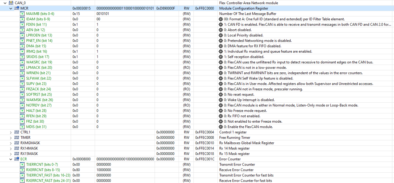Expand the CTRL1 register node
Image resolution: width=394 pixels, height=183 pixels.
coord(11,132)
